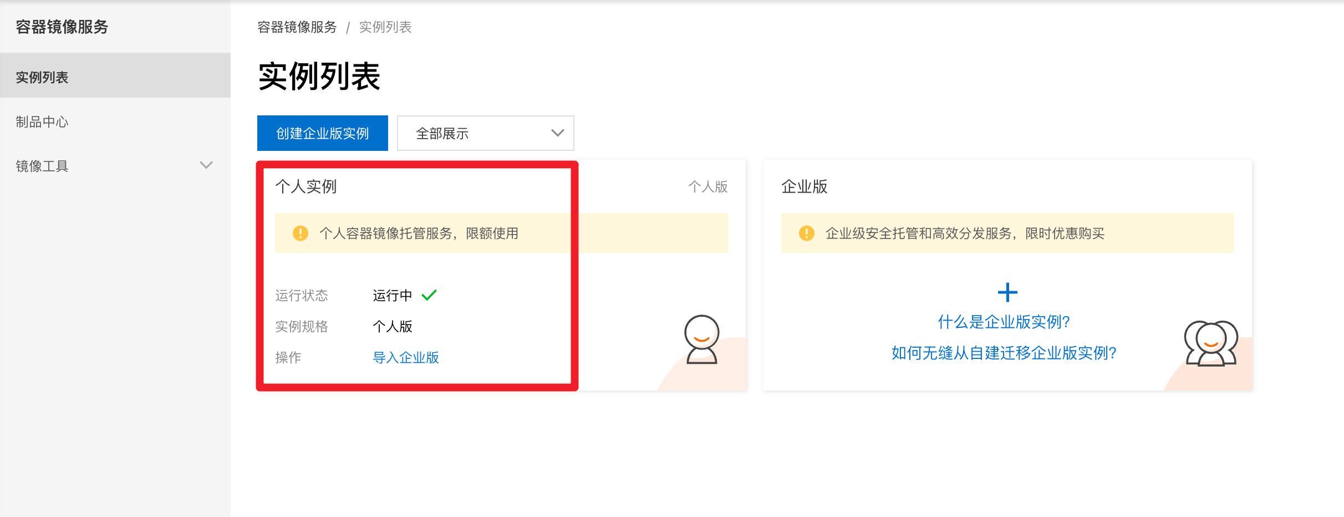
Task: Click the green checkmark beside 运行中
Action: (x=429, y=295)
